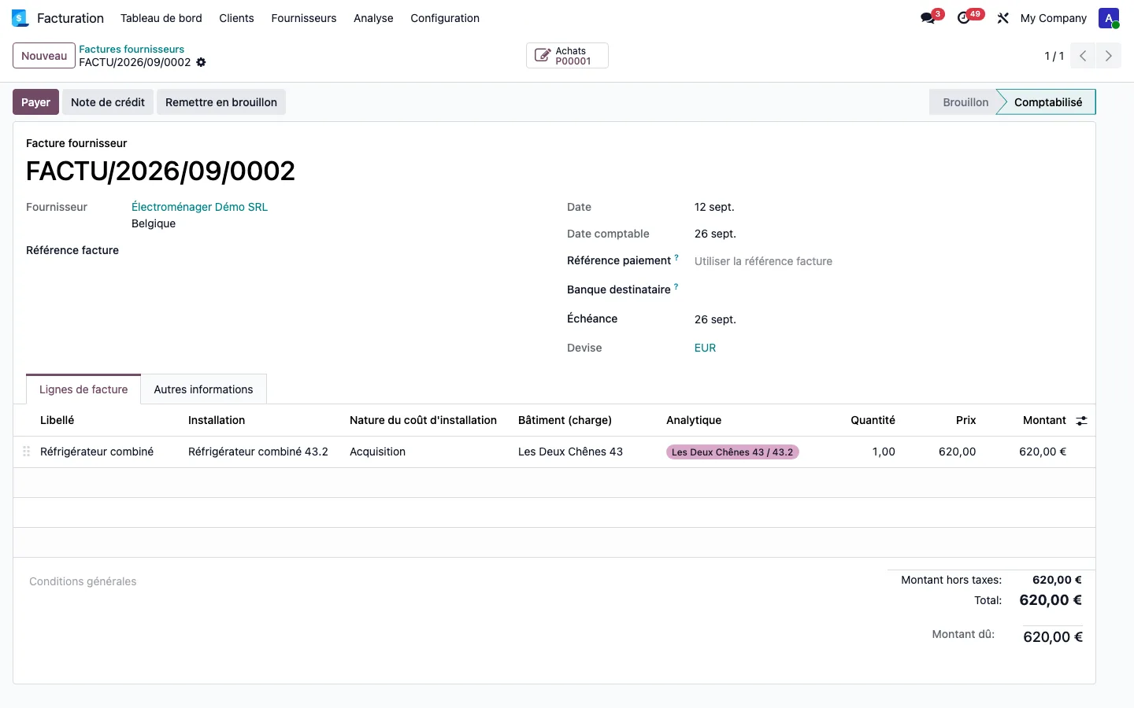Screen dimensions: 1134x708
Task: Open the user avatar menu
Action: click(1109, 18)
